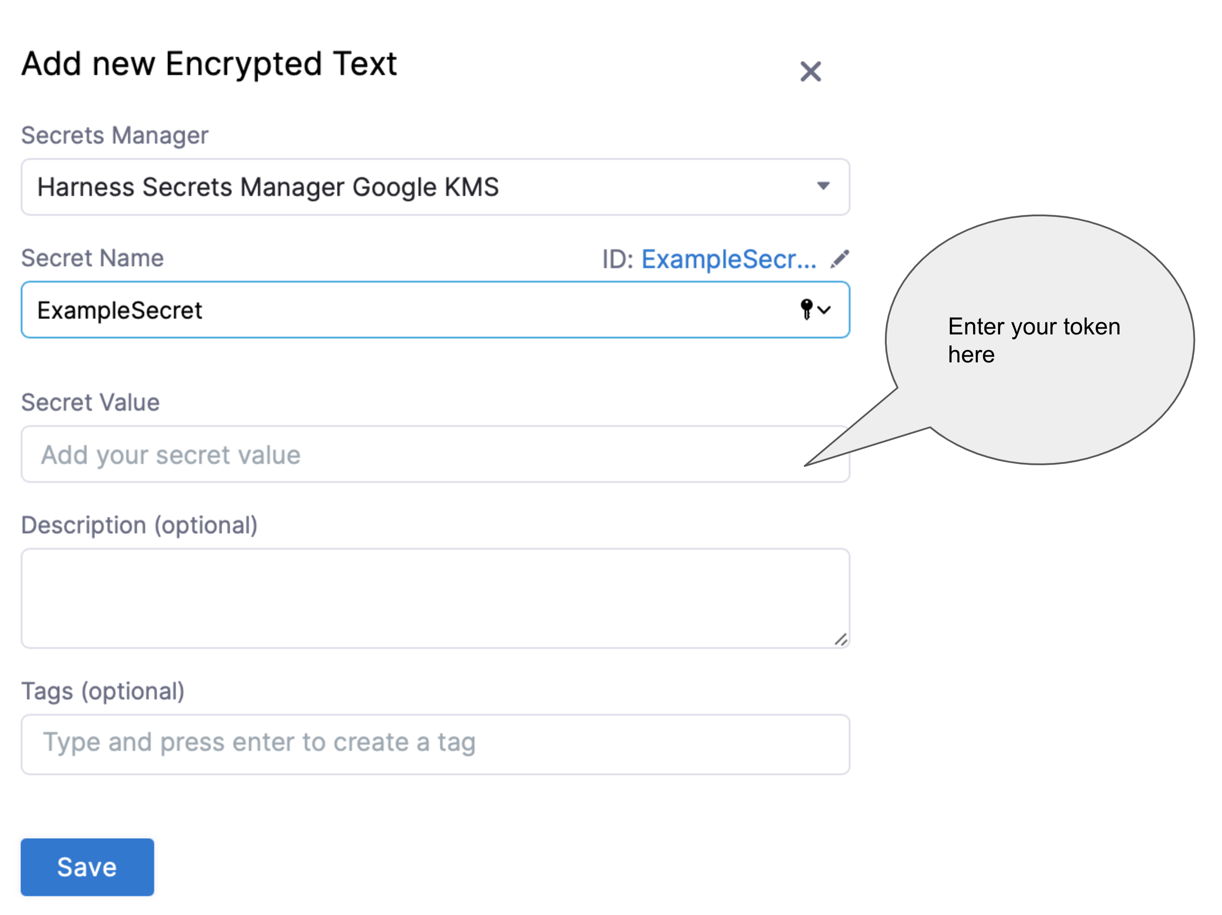The height and width of the screenshot is (915, 1222).
Task: Click the Add your secret value field
Action: [387, 455]
